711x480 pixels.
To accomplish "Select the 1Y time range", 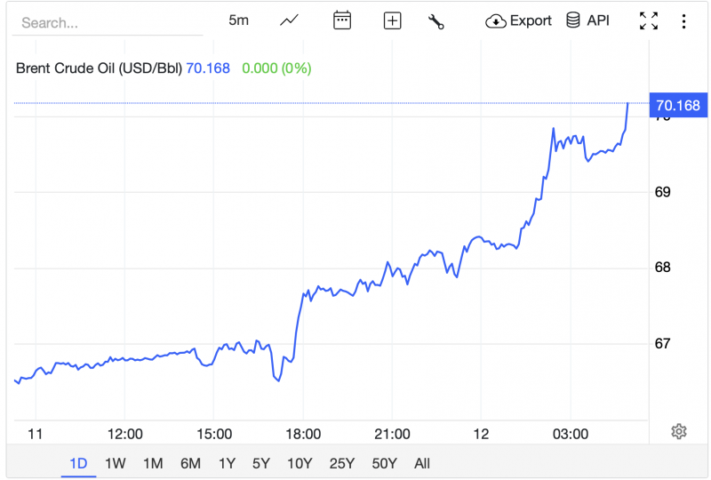I will click(227, 463).
